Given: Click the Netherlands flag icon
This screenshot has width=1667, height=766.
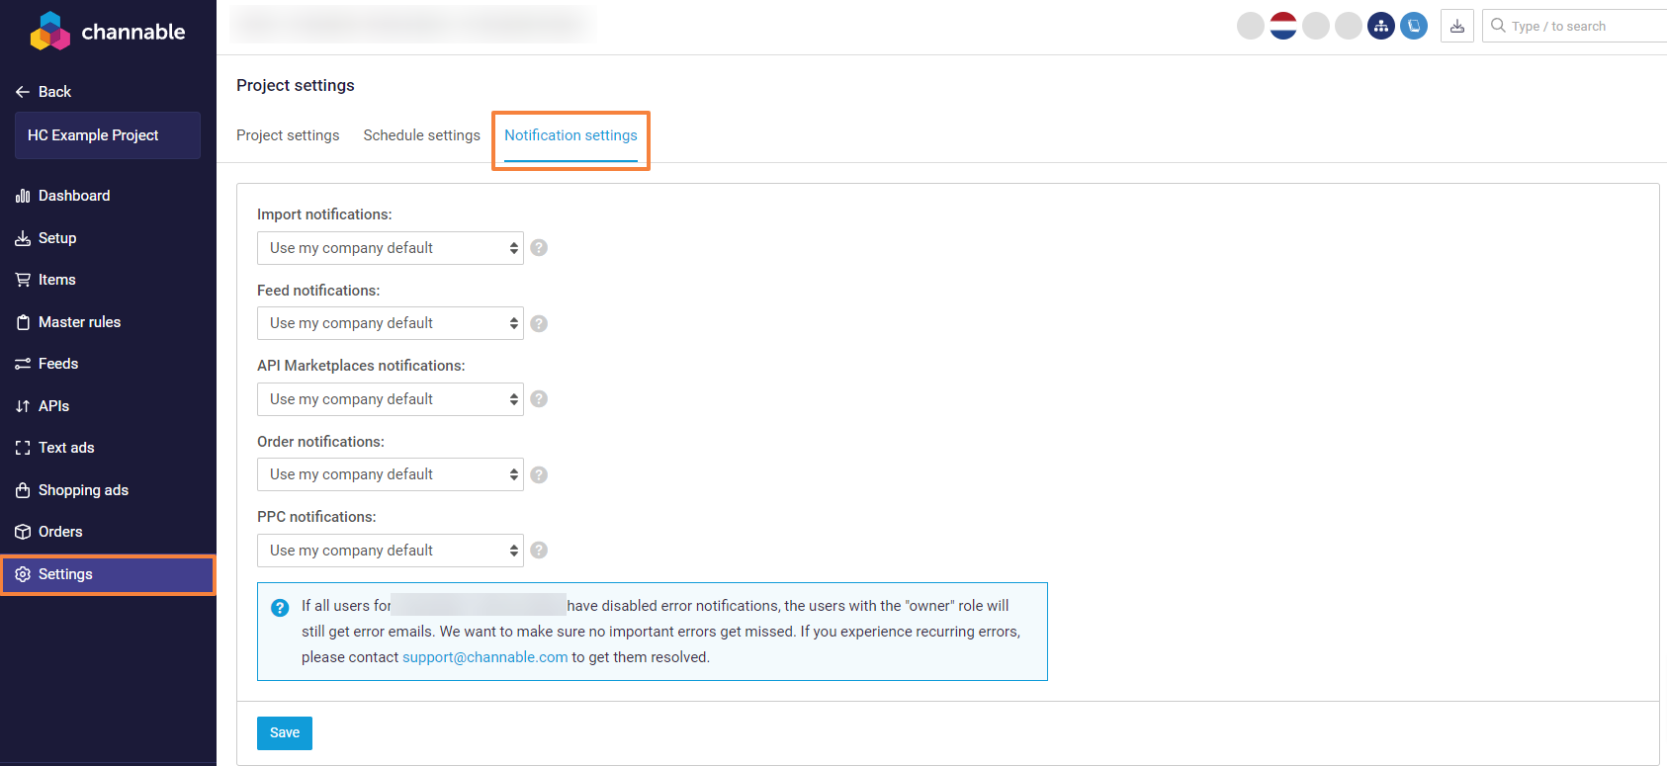Looking at the screenshot, I should coord(1282,26).
